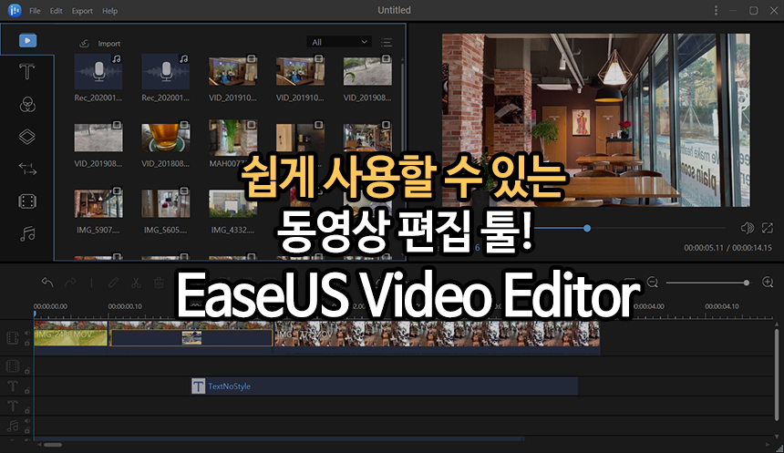Screen dimensions: 784x453
Task: Click the Redo arrow
Action: point(70,283)
